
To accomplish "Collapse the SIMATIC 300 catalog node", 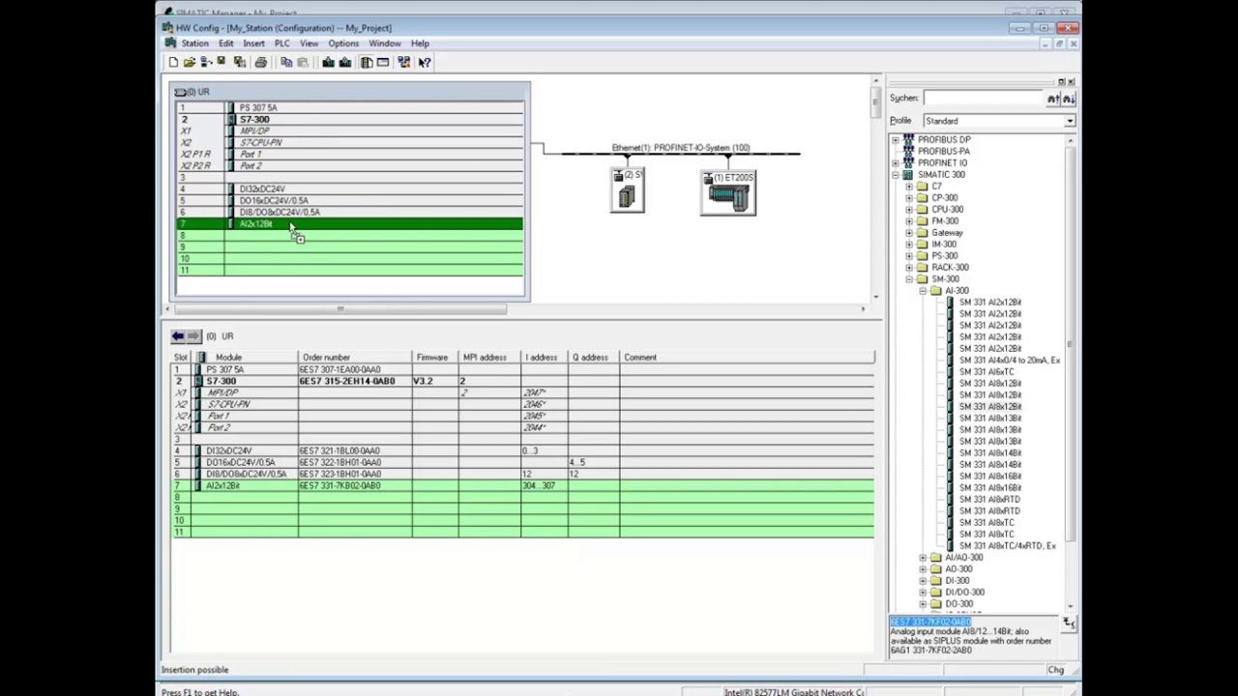I will pyautogui.click(x=896, y=175).
